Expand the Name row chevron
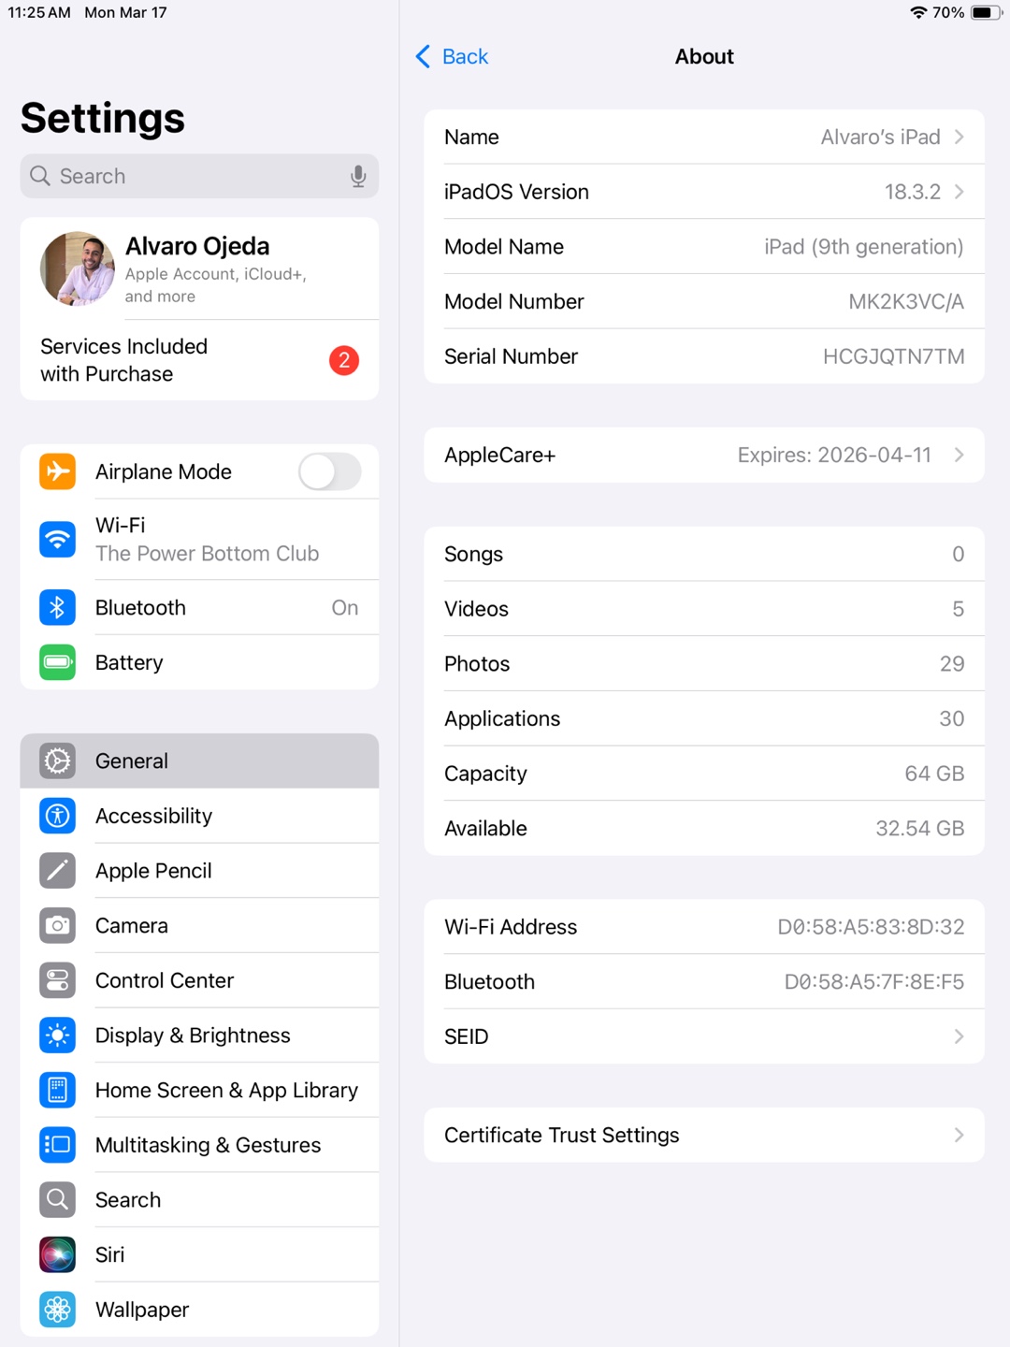1010x1347 pixels. click(x=959, y=137)
